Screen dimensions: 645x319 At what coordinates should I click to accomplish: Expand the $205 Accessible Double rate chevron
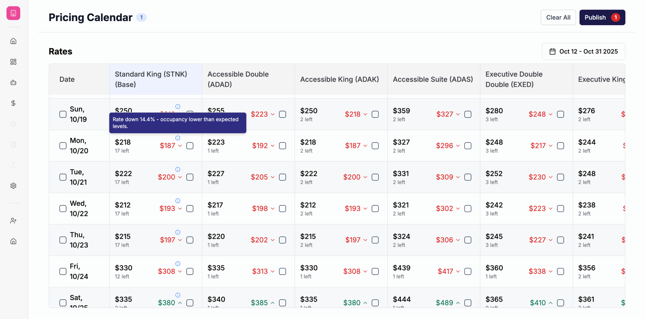[273, 177]
